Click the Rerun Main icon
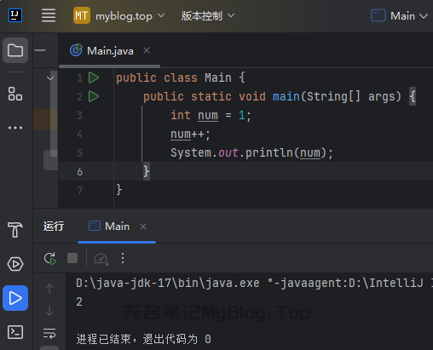433x350 pixels. (x=50, y=258)
